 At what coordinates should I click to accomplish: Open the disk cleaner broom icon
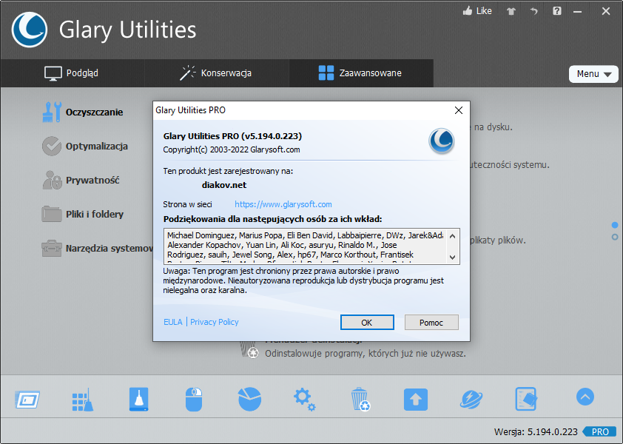tap(138, 399)
